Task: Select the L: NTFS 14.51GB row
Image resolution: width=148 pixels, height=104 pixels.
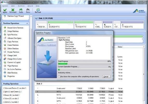Action: (x=79, y=95)
